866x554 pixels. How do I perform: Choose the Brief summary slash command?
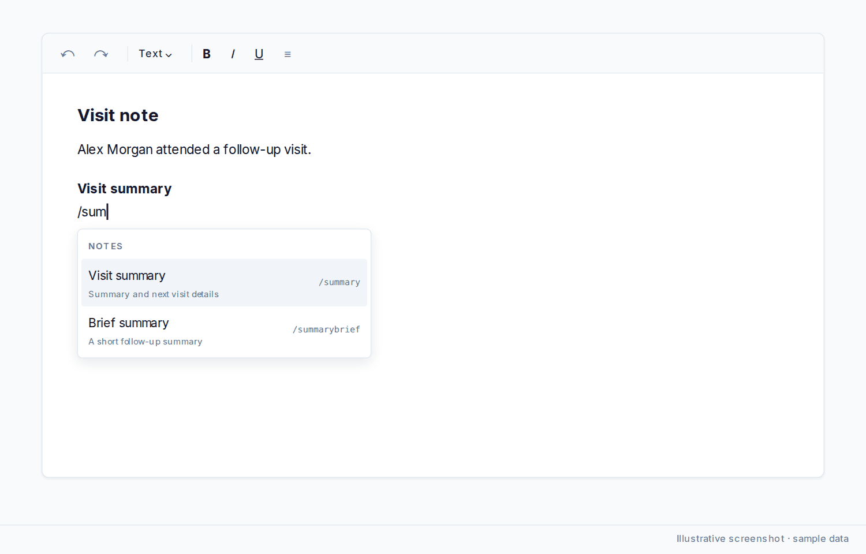[224, 330]
